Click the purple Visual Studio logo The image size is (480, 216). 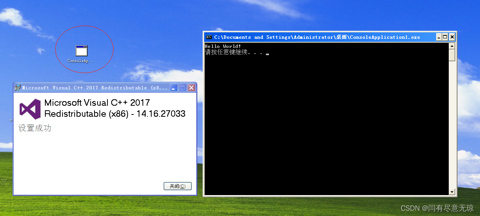[30, 109]
